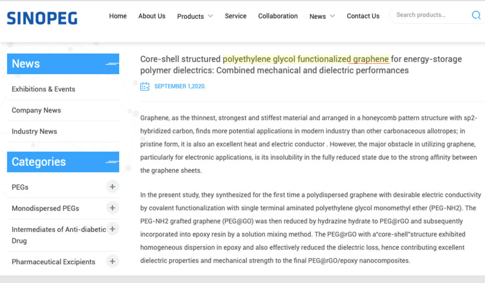Collapse the News sidebar panel

pos(112,64)
